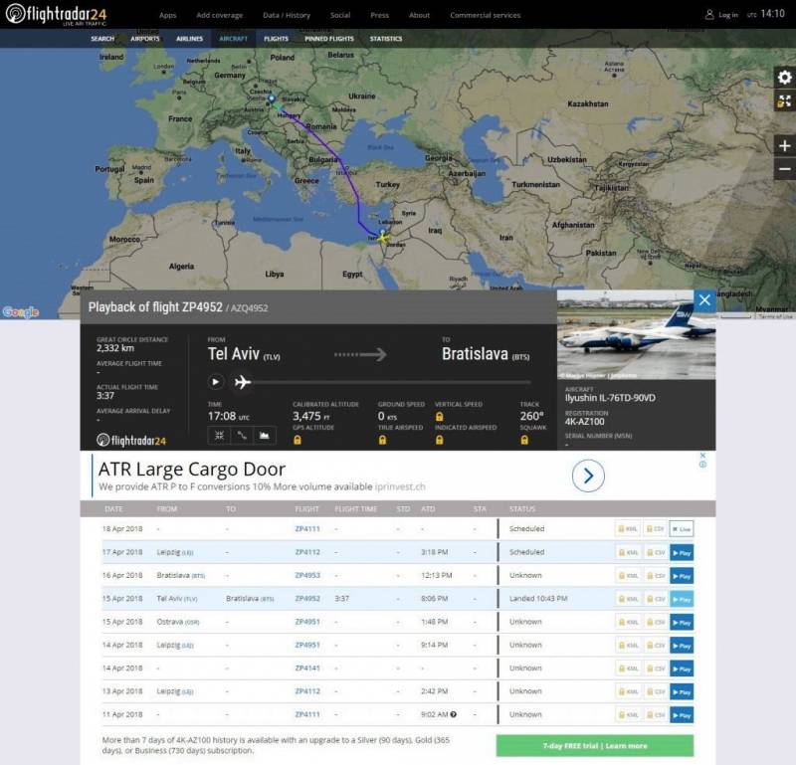Click the Landed 10:43 PM status text

(538, 599)
